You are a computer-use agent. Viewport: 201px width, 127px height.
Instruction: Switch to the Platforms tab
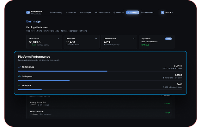(71, 13)
